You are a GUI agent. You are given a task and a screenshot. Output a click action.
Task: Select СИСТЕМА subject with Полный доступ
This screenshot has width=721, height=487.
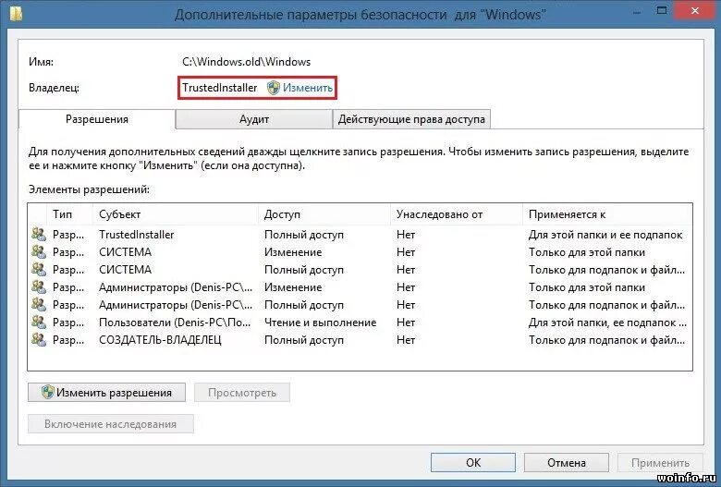[x=360, y=270]
